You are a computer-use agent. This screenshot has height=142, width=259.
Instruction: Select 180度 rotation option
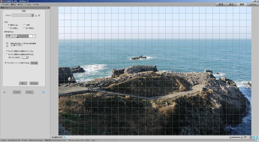coord(27,25)
